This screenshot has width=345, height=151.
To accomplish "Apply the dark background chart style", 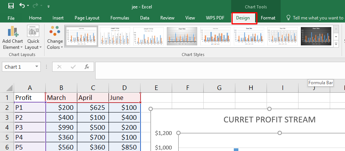I will tap(316, 36).
